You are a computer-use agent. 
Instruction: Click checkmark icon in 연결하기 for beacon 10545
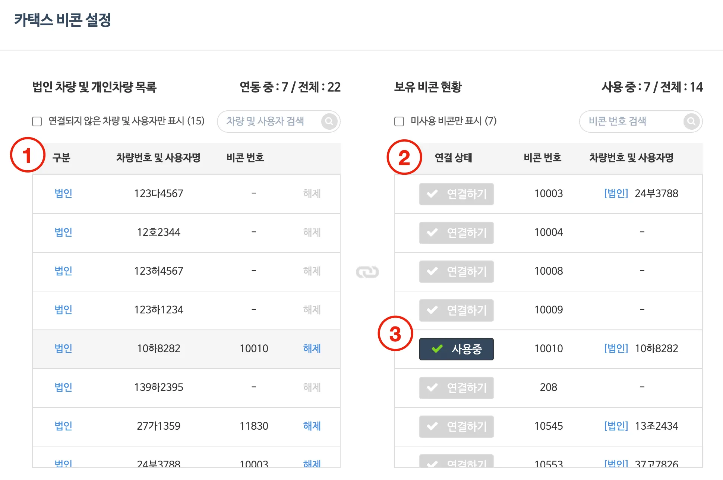tap(432, 426)
